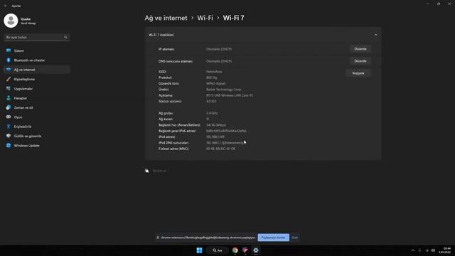The image size is (455, 256).
Task: Open Oyun from the sidebar
Action: coord(36,117)
